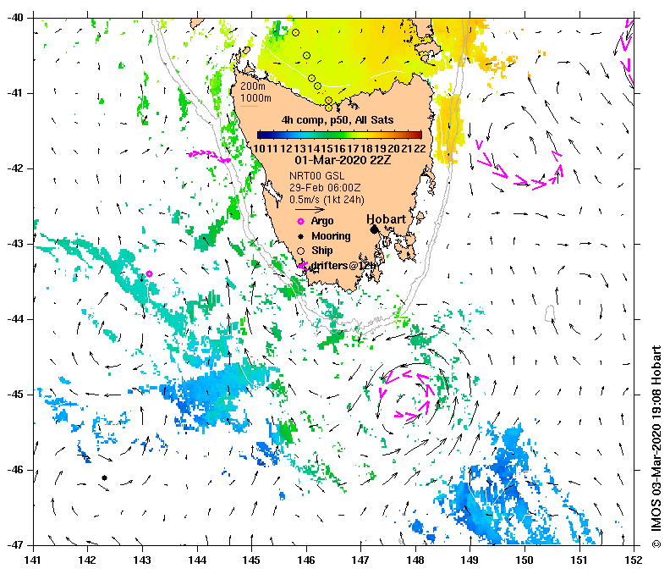The height and width of the screenshot is (574, 670).
Task: Click the '29-Feb 06:00Z' timestamp
Action: (x=325, y=188)
